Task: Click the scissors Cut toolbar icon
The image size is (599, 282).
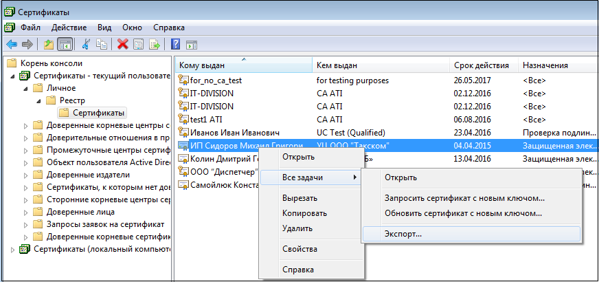Action: tap(86, 44)
